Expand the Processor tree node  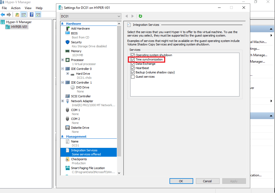click(x=63, y=60)
